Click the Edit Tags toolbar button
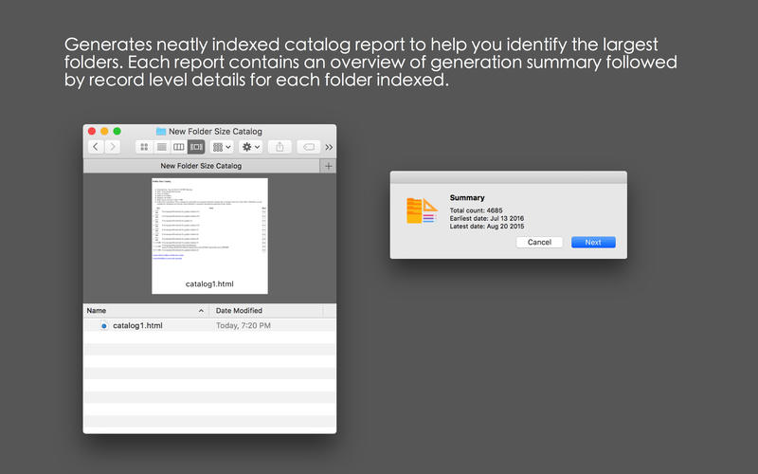The width and height of the screenshot is (758, 474). 309,147
